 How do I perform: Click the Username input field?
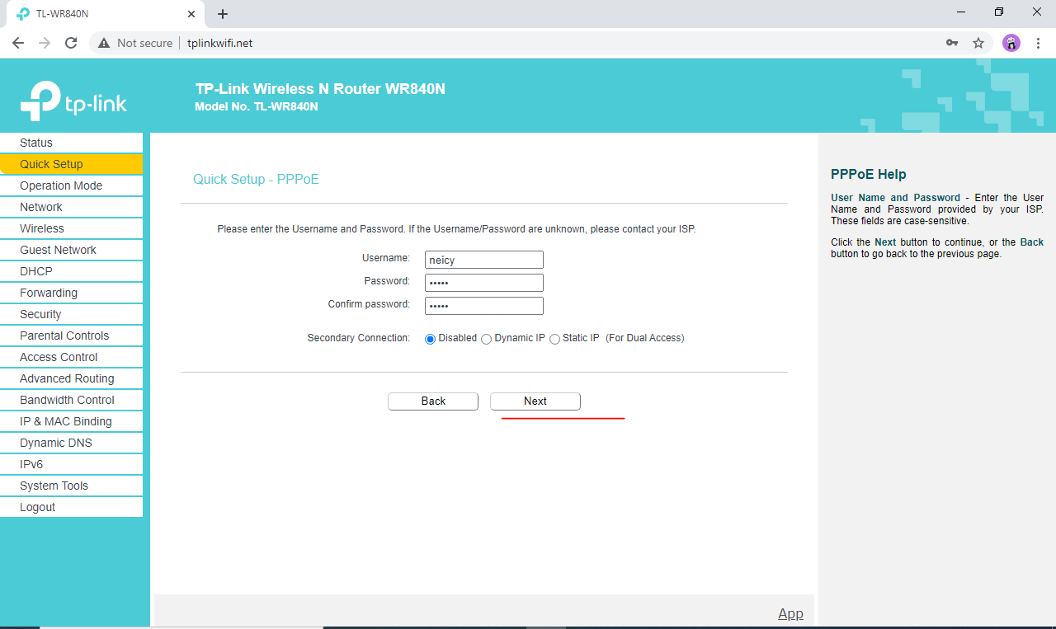(484, 260)
